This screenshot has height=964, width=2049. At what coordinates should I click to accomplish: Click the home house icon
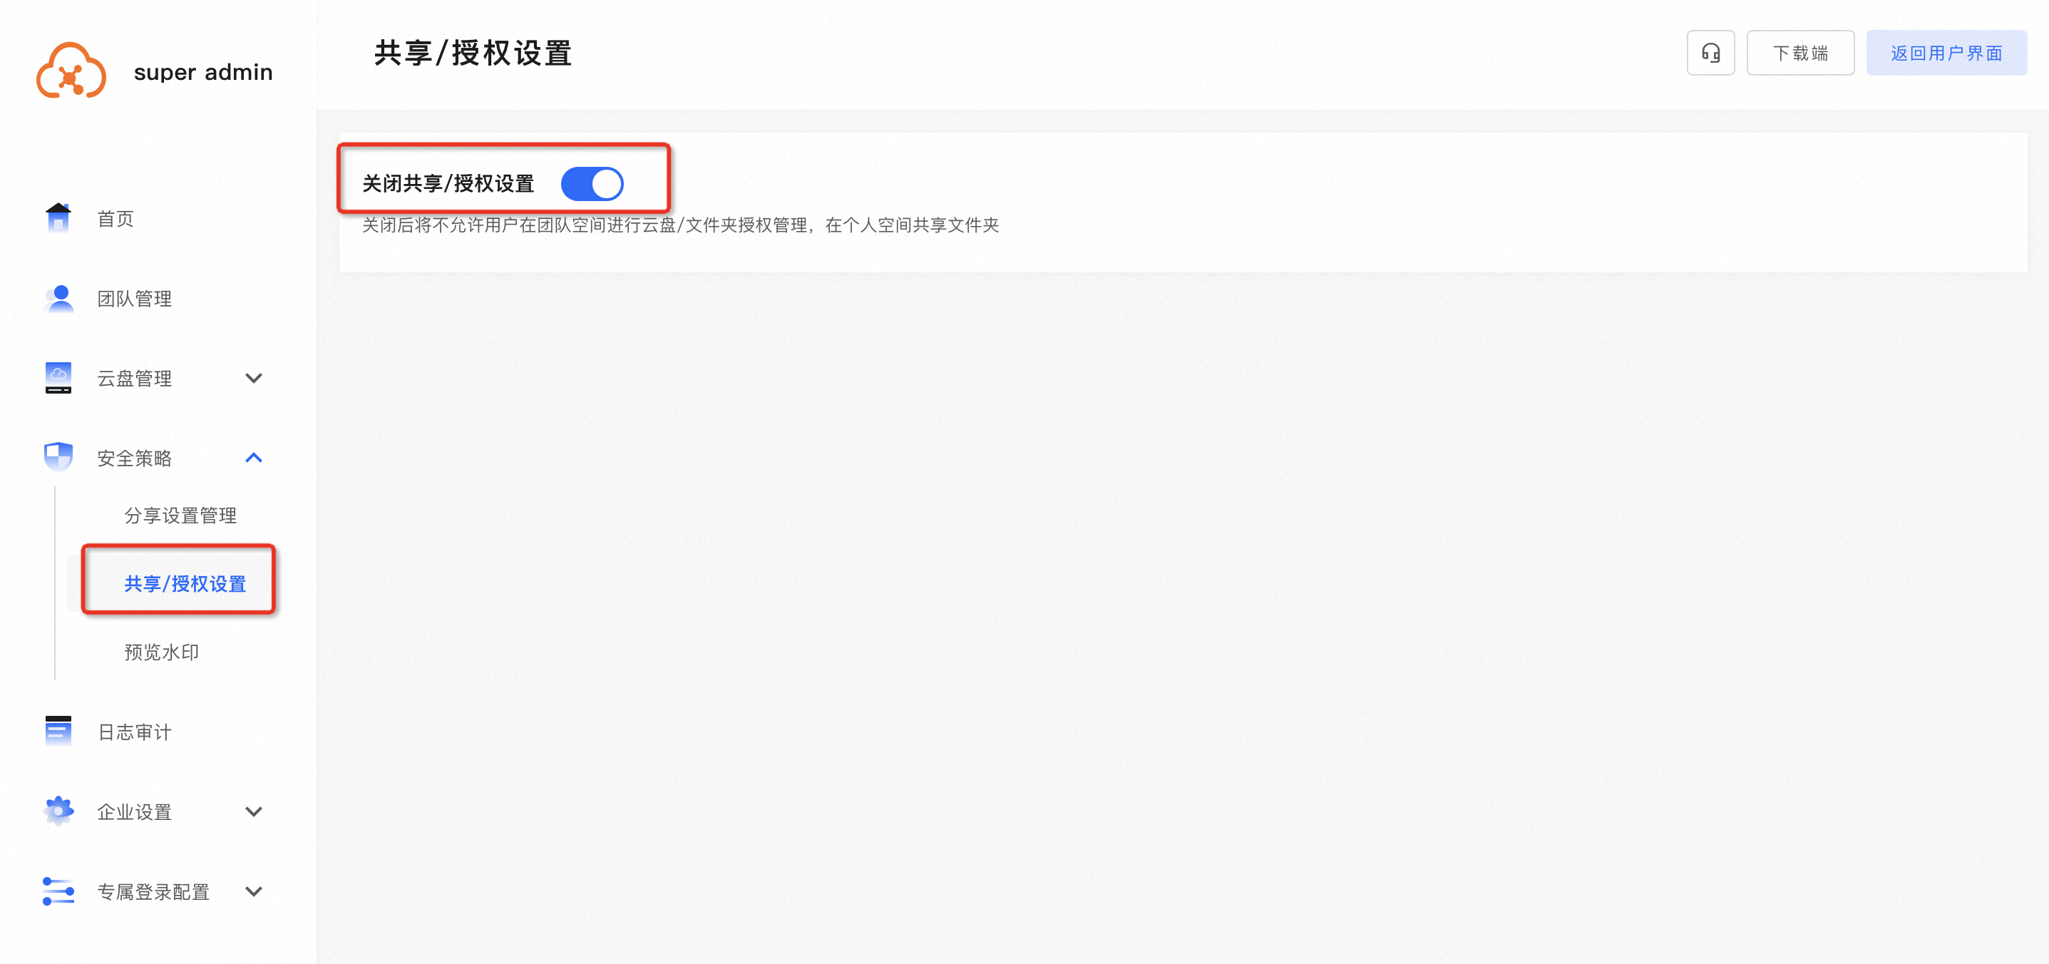tap(58, 217)
